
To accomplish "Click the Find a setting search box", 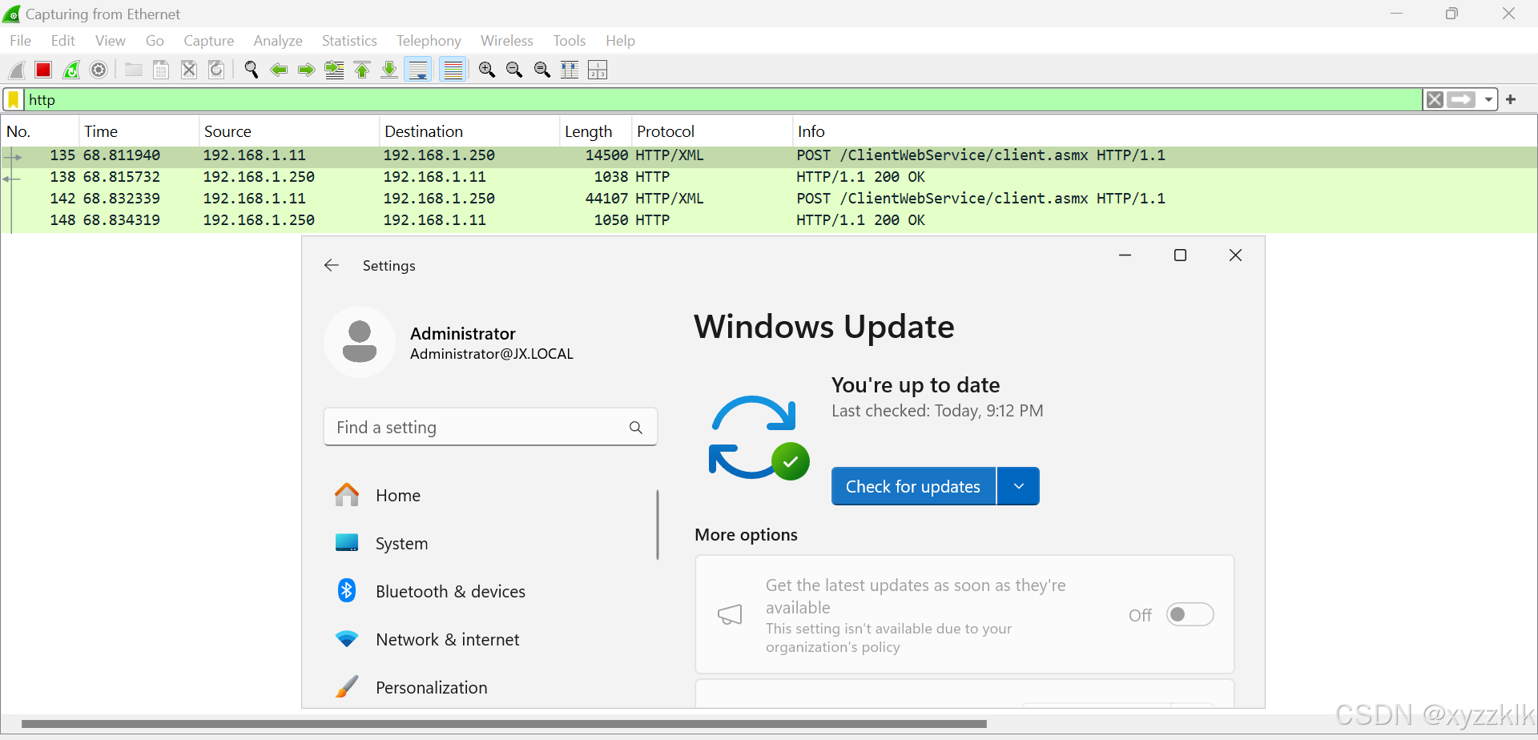I will click(x=490, y=428).
